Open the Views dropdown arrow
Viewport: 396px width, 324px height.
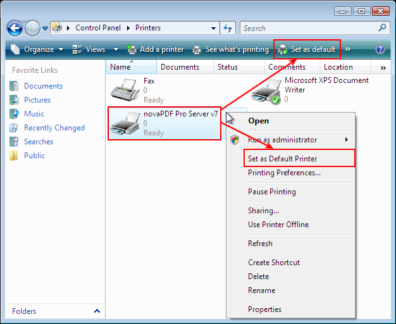[116, 49]
